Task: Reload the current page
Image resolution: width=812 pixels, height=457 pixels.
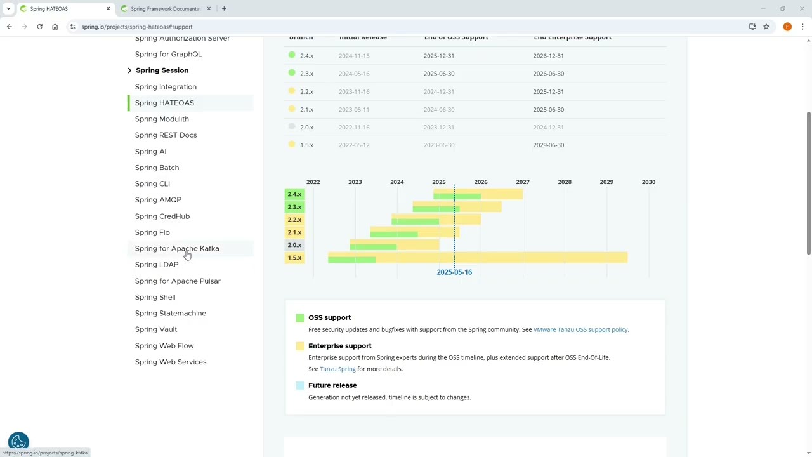Action: pos(39,27)
